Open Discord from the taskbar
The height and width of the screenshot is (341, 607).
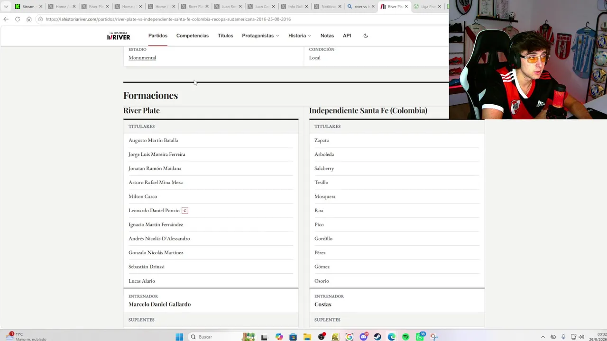364,337
